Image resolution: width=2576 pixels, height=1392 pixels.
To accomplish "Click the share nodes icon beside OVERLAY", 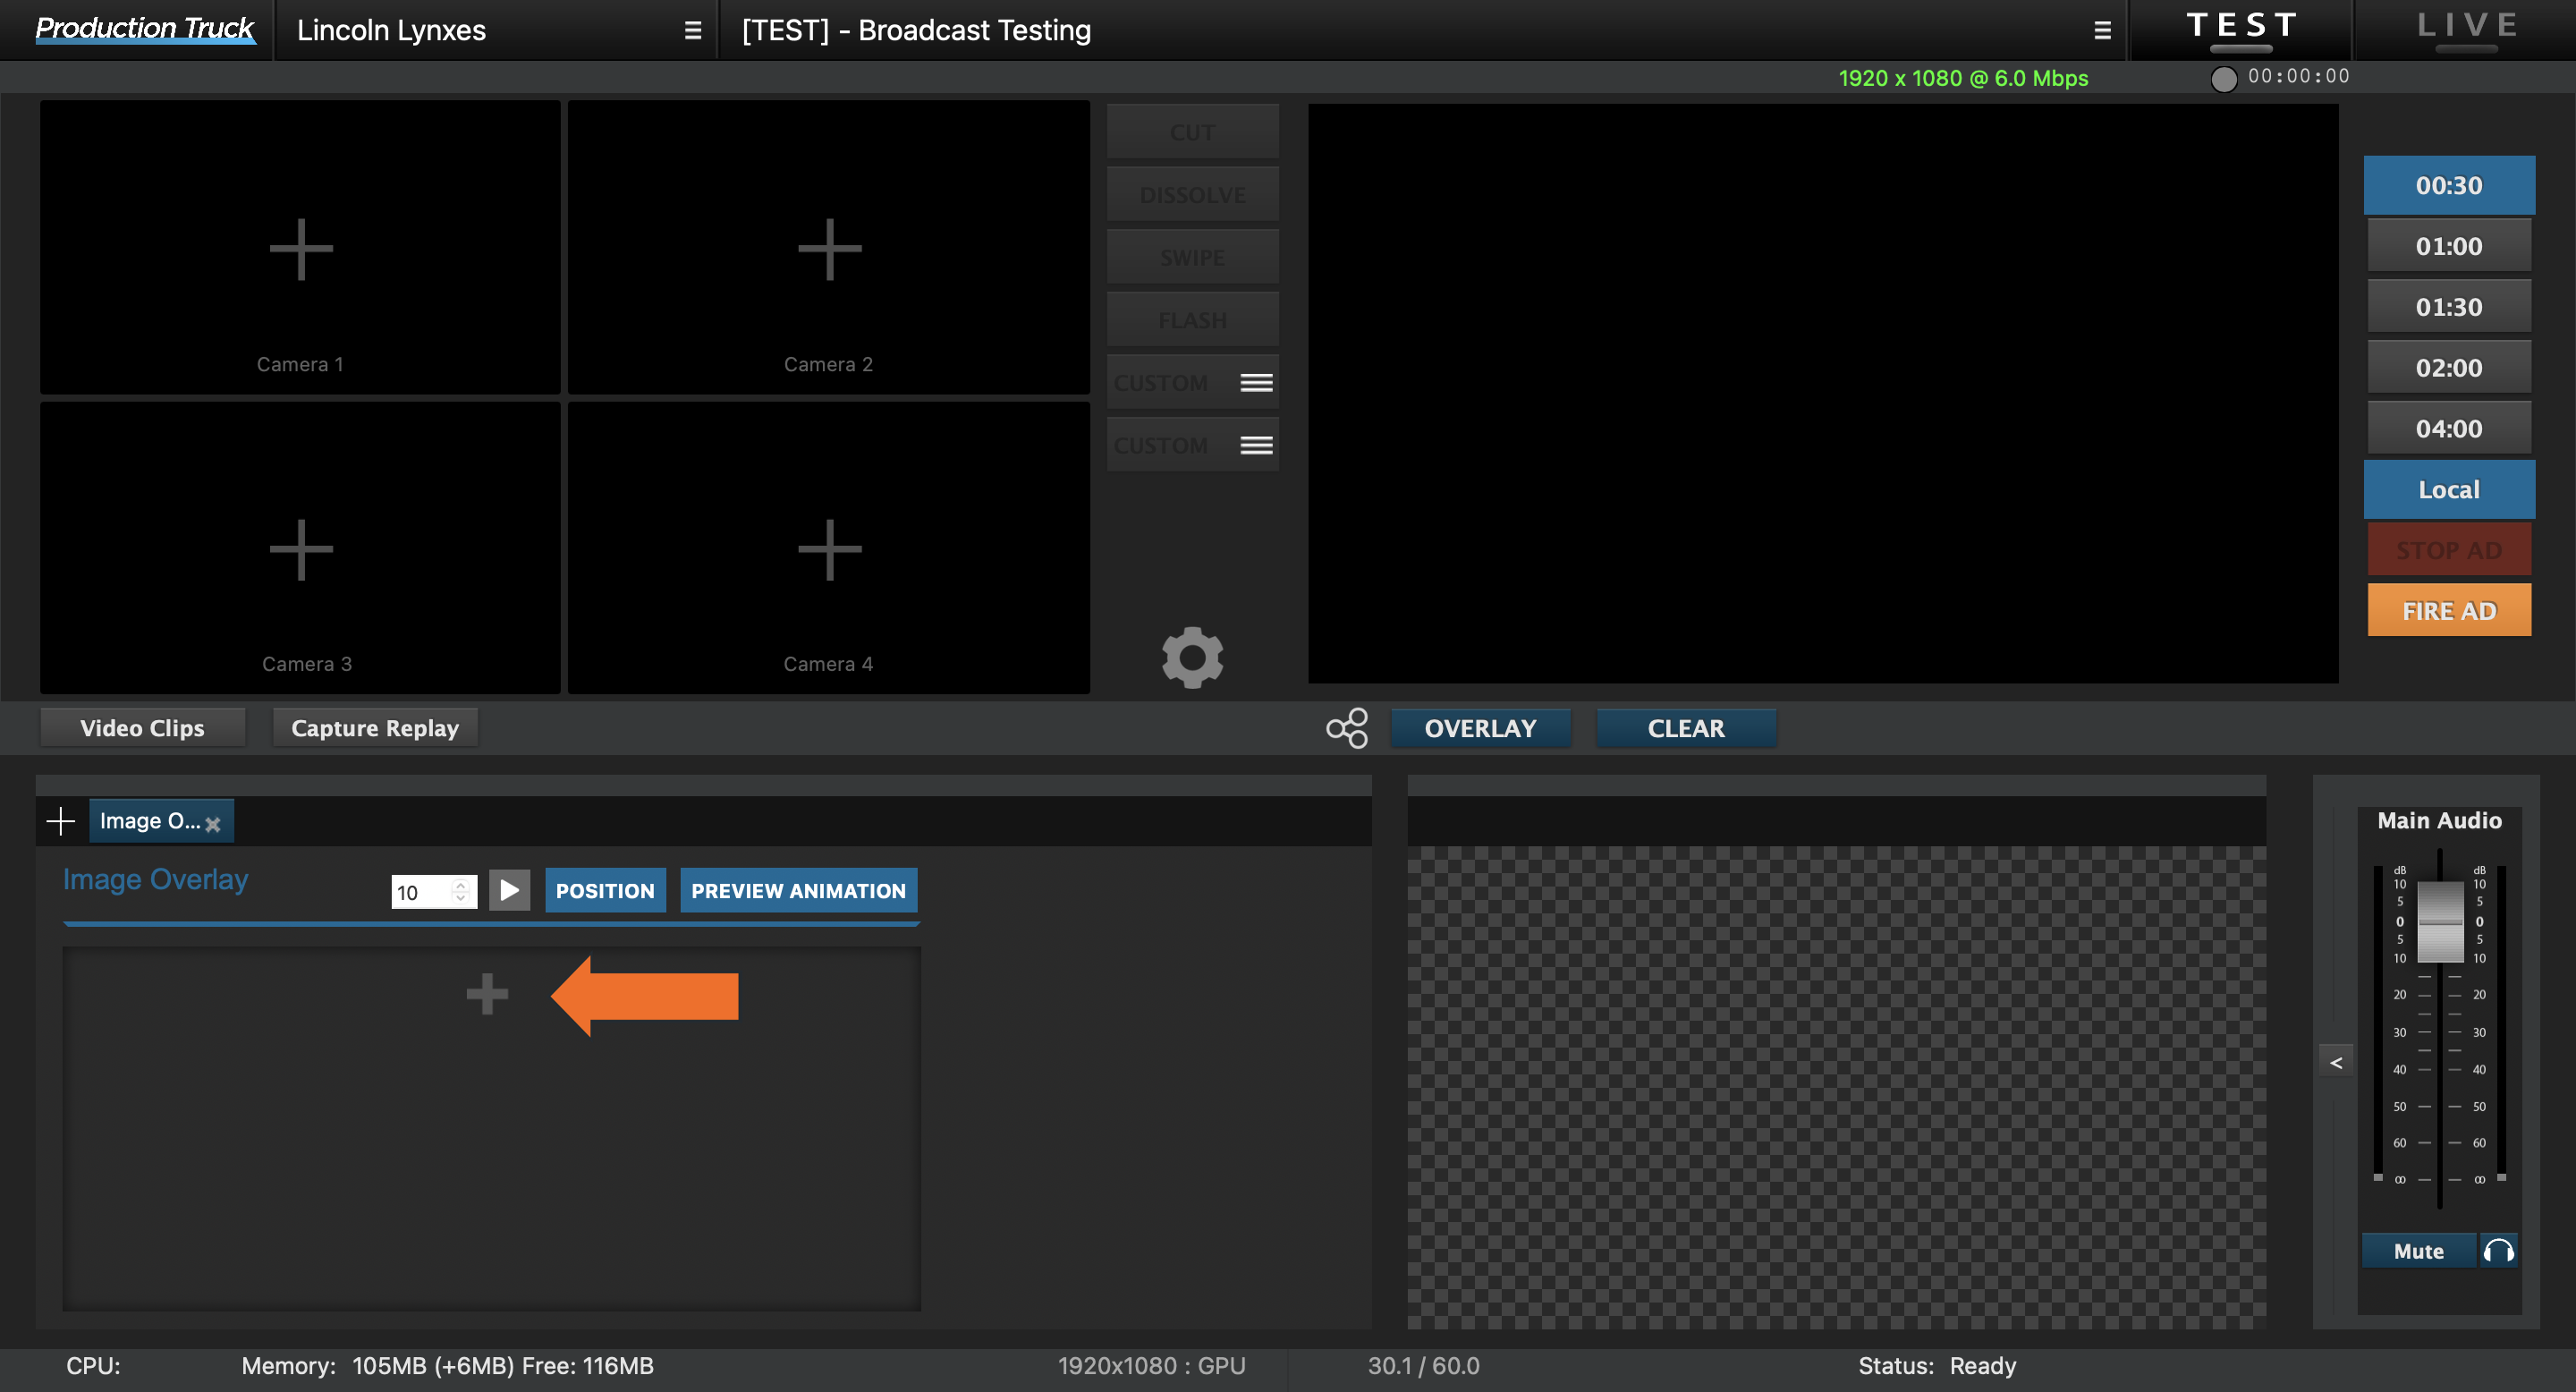I will click(1347, 728).
